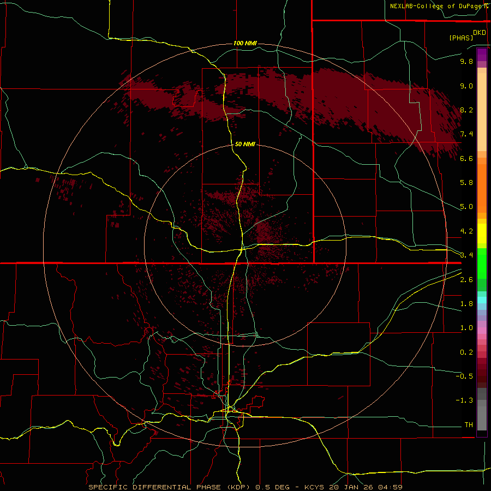Click the 2.6 value on the color scale
Screen dimensions: 491x491
466,280
